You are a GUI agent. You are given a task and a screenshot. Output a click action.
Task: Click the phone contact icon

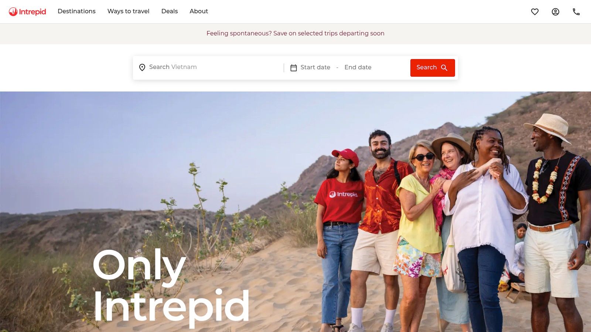[576, 12]
